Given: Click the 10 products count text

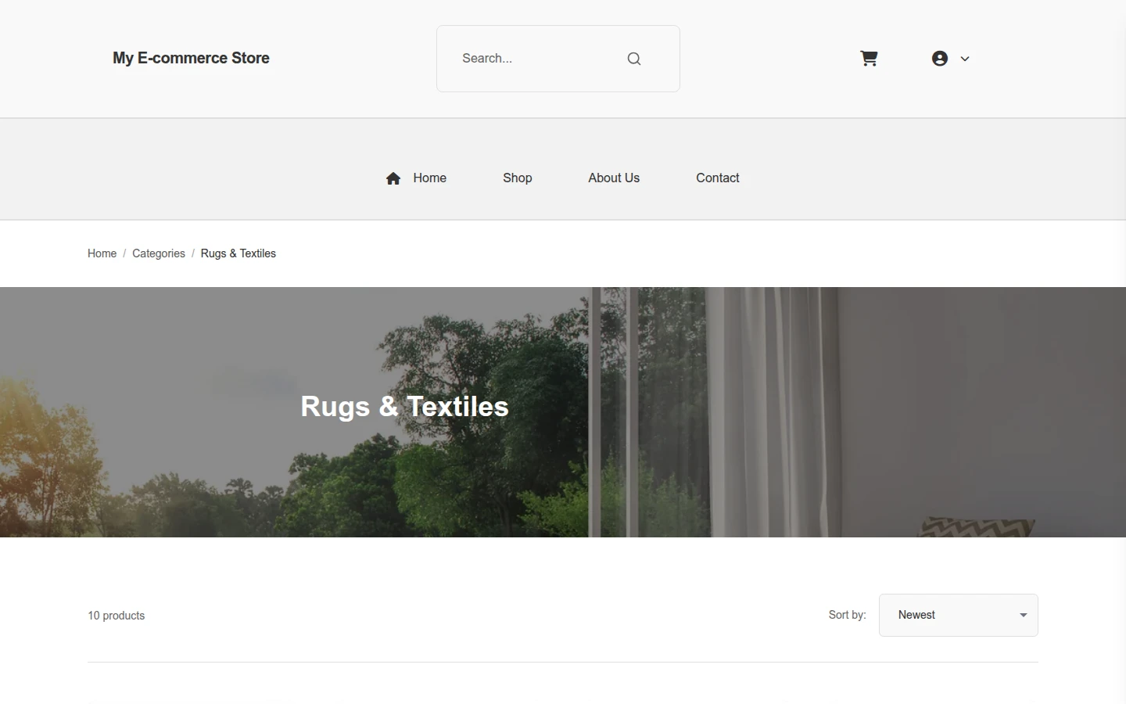Looking at the screenshot, I should coord(117,616).
